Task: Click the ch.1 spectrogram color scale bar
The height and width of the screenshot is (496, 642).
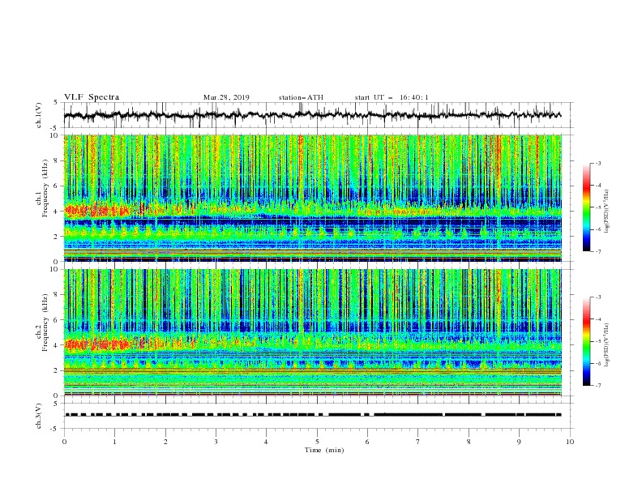Action: [x=586, y=207]
